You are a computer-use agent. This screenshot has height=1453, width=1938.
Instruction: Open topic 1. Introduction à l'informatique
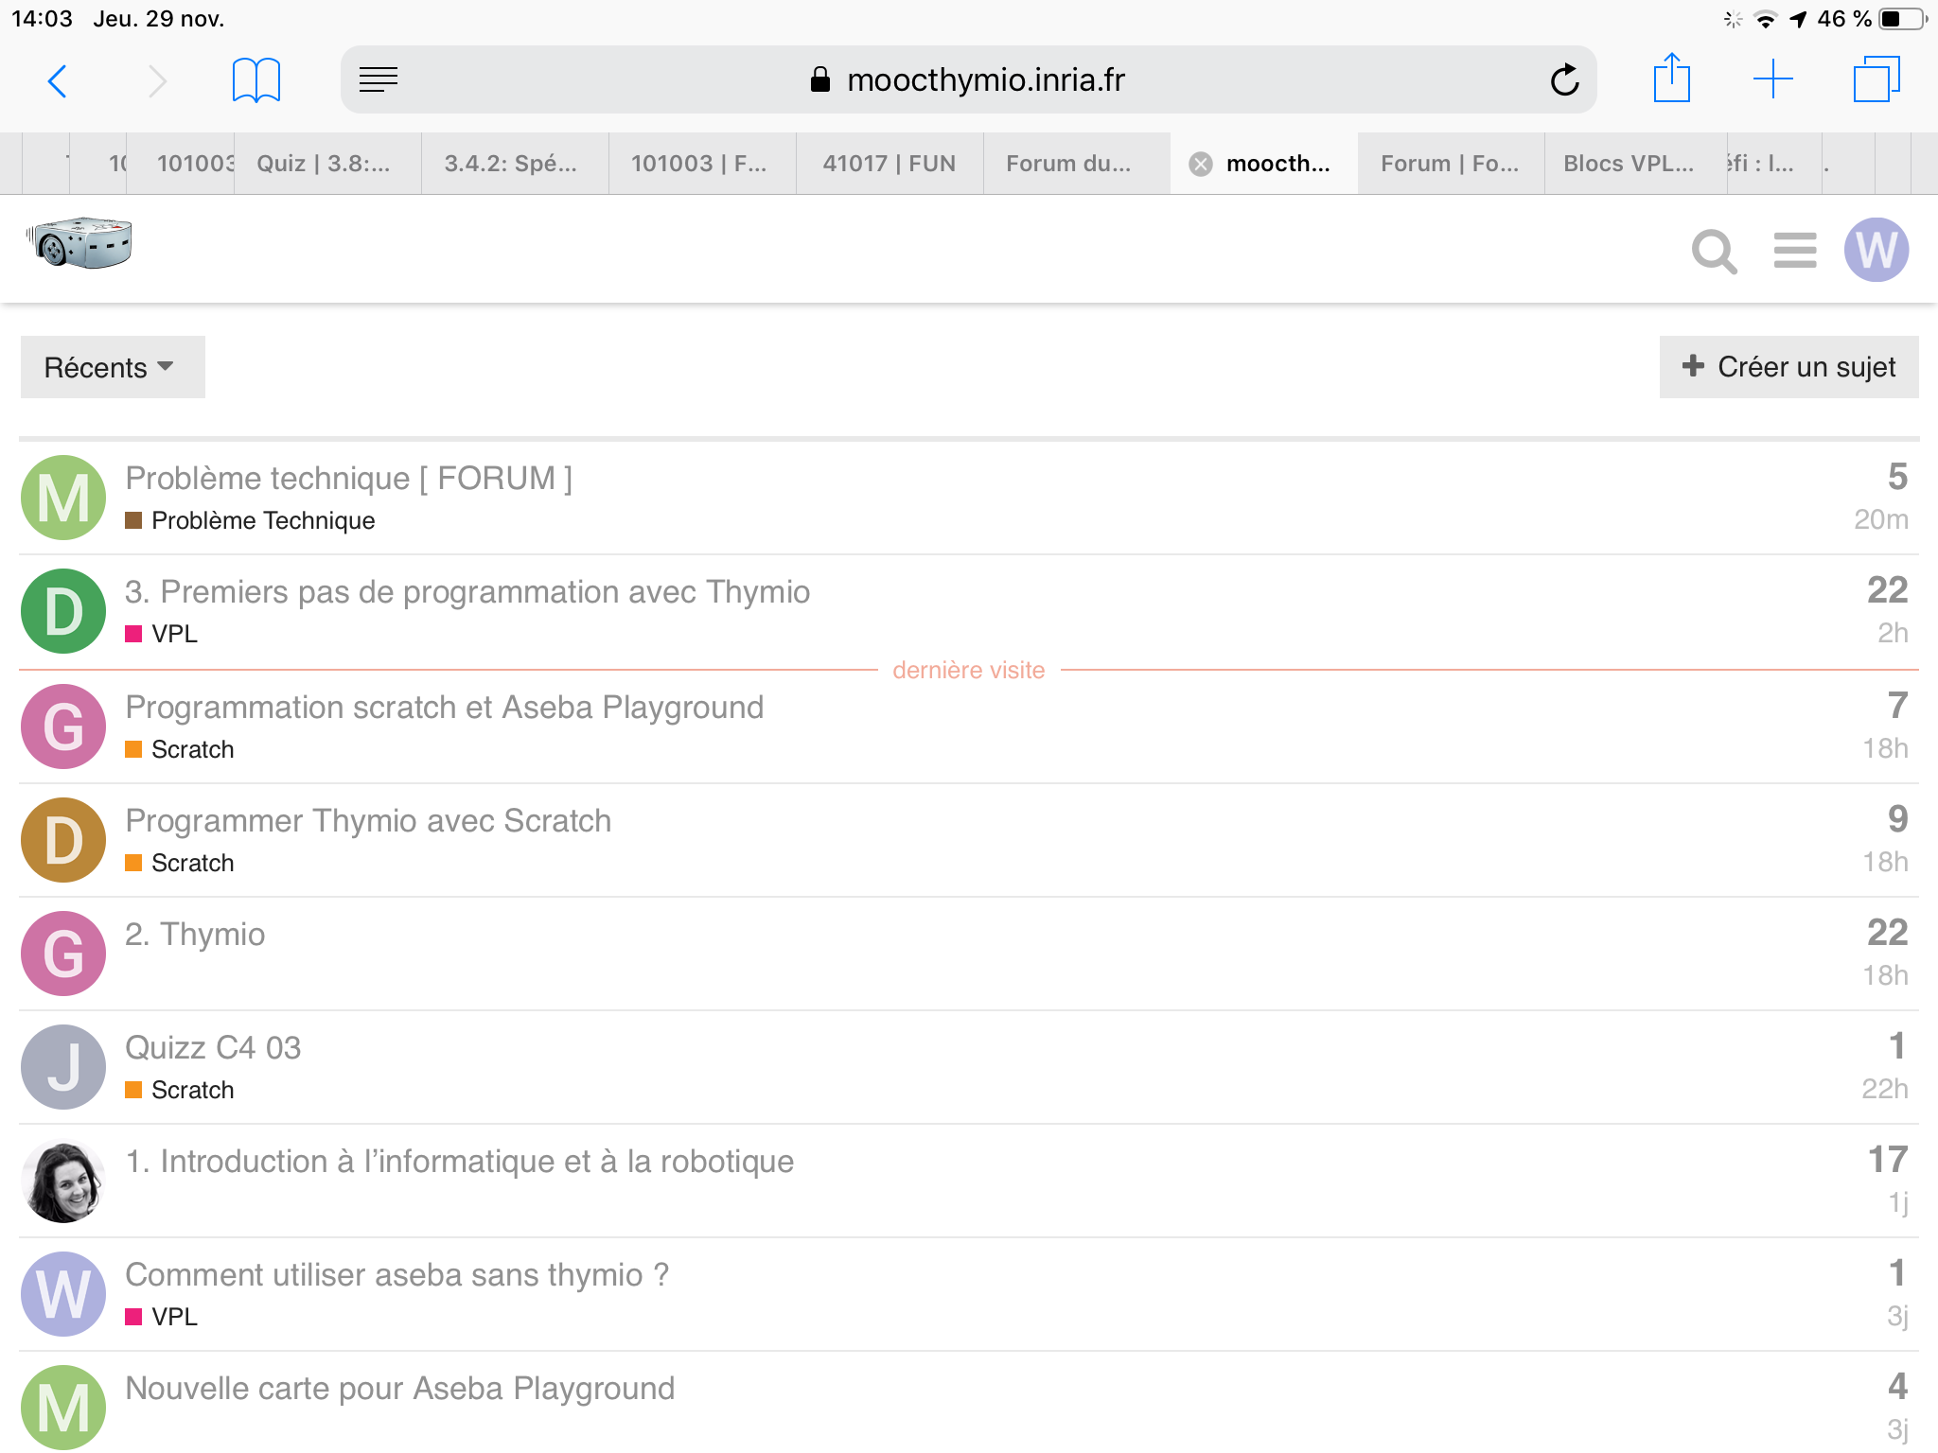point(460,1161)
